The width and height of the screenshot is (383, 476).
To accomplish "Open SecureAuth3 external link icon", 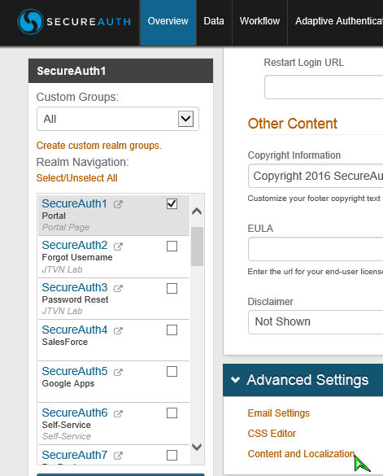I will [x=118, y=288].
